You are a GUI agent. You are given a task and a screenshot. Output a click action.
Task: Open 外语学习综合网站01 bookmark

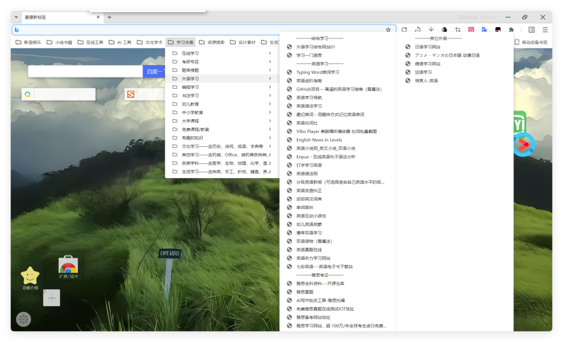click(x=338, y=47)
